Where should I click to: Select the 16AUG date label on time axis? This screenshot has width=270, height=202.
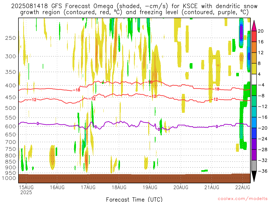click(x=57, y=187)
